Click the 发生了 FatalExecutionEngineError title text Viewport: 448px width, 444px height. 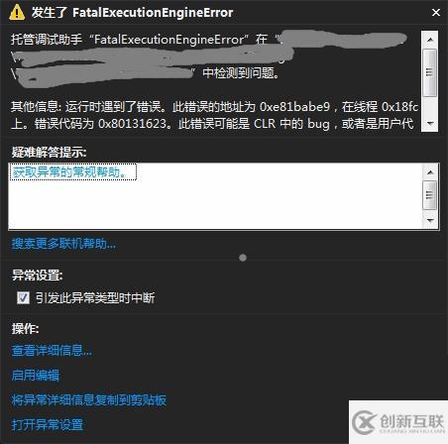point(132,13)
